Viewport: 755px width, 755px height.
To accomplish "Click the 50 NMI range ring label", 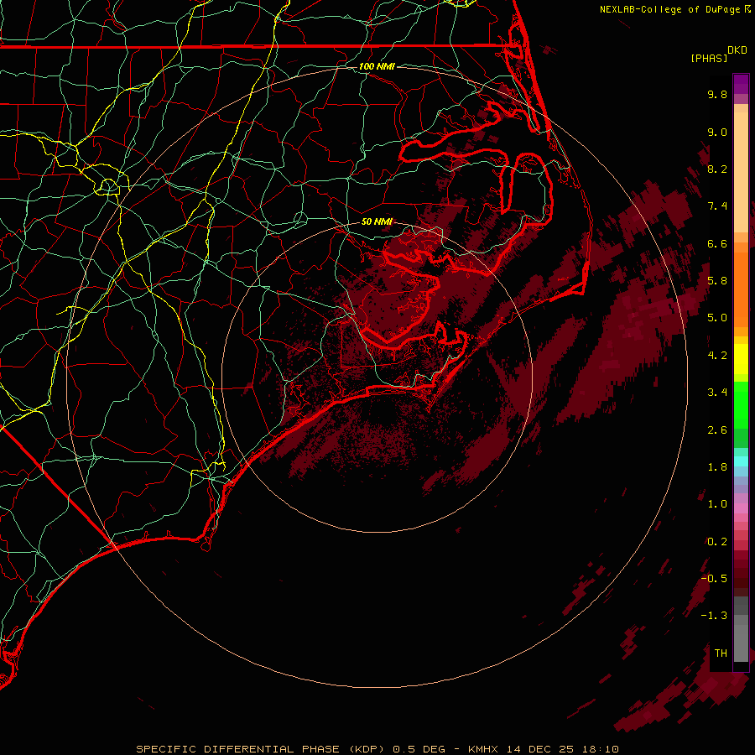I will 377,221.
